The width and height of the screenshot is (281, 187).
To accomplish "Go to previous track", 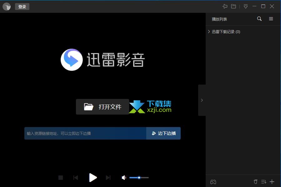I will (76, 178).
